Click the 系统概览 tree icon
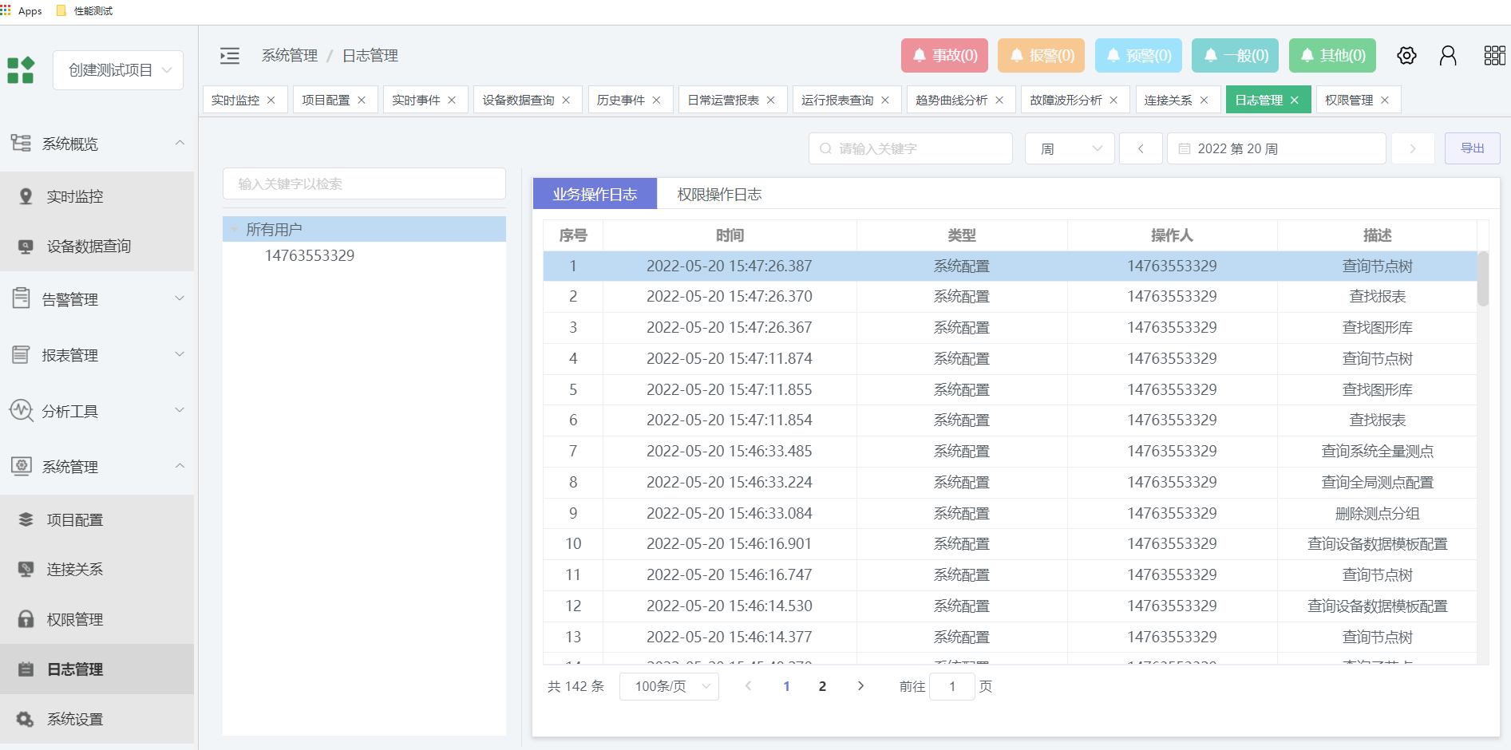Screen dimensions: 1511x750 tap(22, 143)
